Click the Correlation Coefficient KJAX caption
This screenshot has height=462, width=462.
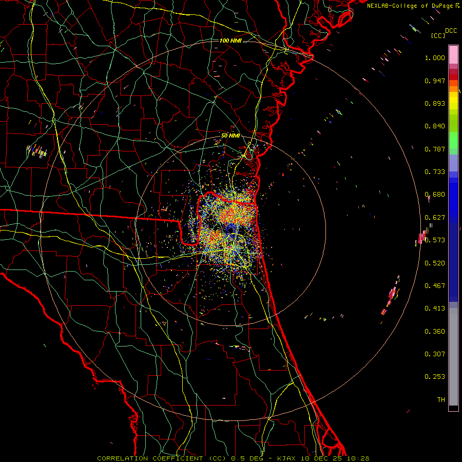pos(233,458)
